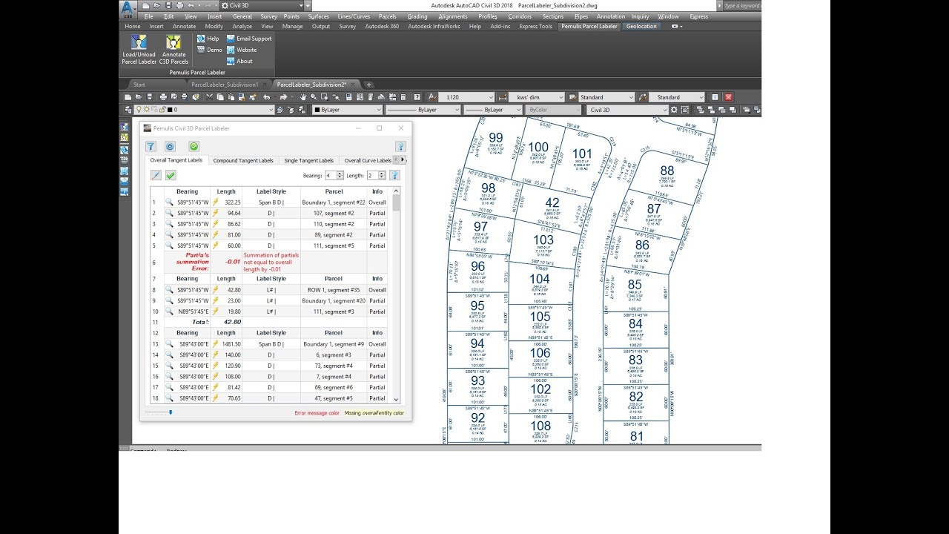
Task: Click the AutoCAD application menu logo
Action: coord(128,8)
